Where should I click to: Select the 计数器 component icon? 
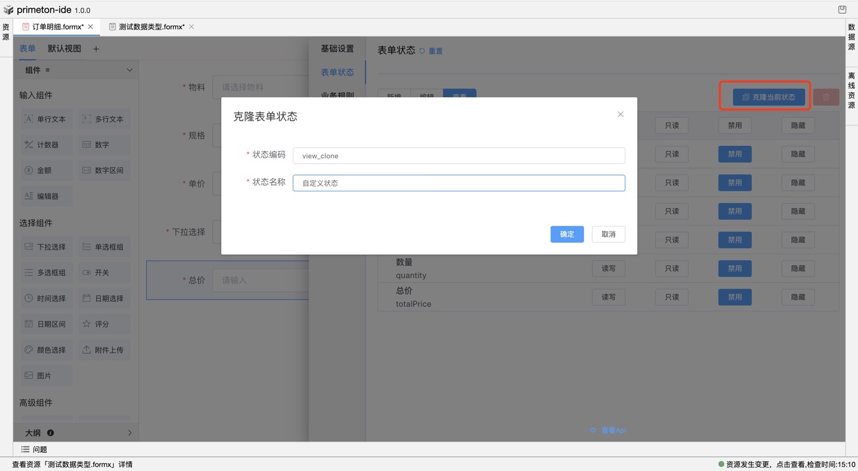(x=29, y=145)
